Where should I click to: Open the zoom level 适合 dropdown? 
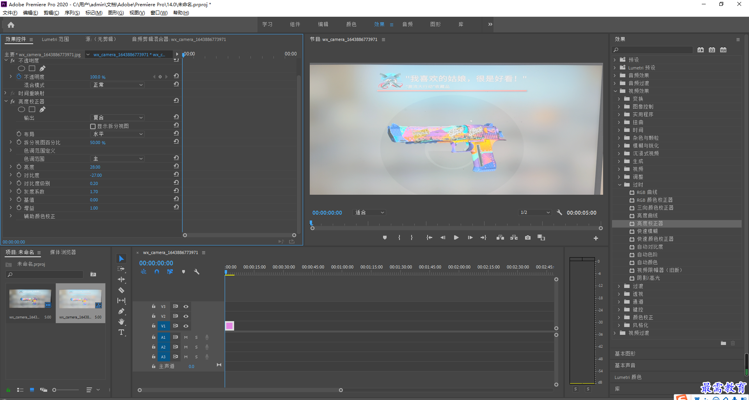coord(369,212)
